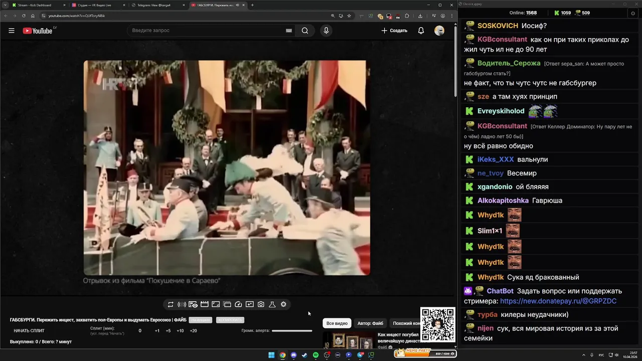Open Chrome downloads icon

pos(420,16)
